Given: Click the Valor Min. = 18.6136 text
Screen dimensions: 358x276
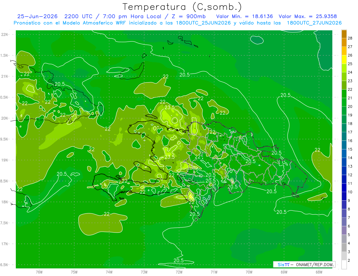Looking at the screenshot, I should pos(244,16).
